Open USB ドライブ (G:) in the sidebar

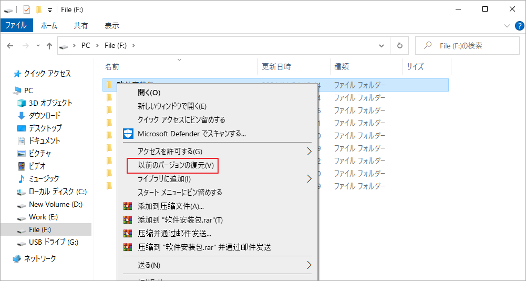click(x=48, y=242)
